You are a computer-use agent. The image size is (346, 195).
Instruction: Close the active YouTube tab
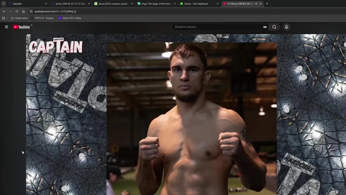click(261, 4)
